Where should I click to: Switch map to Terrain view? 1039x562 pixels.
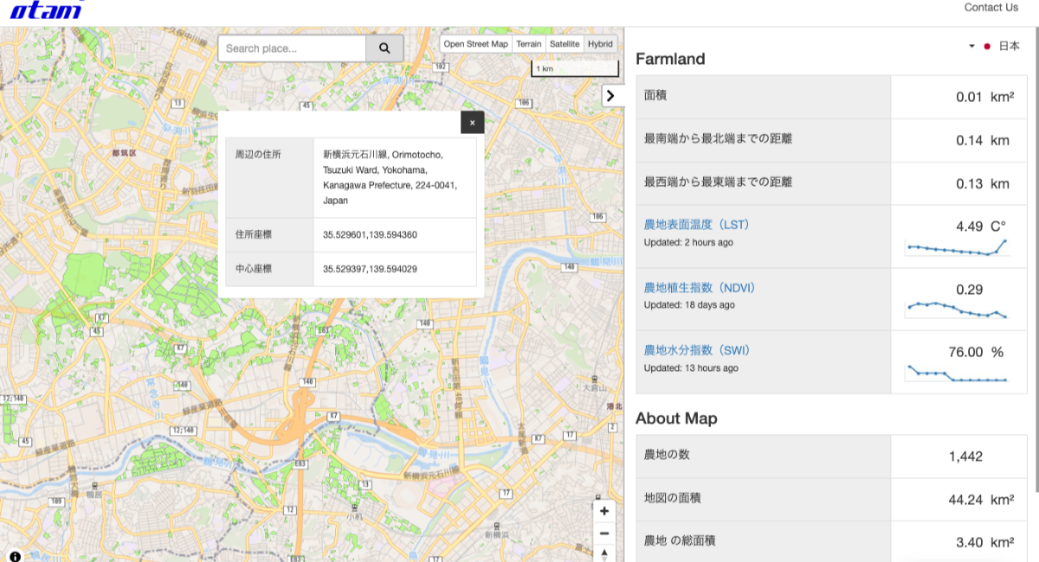tap(528, 44)
